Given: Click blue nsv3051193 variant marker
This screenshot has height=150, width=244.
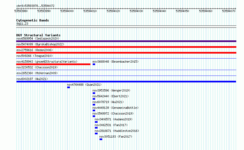Looking at the screenshot, I should click(x=101, y=139).
